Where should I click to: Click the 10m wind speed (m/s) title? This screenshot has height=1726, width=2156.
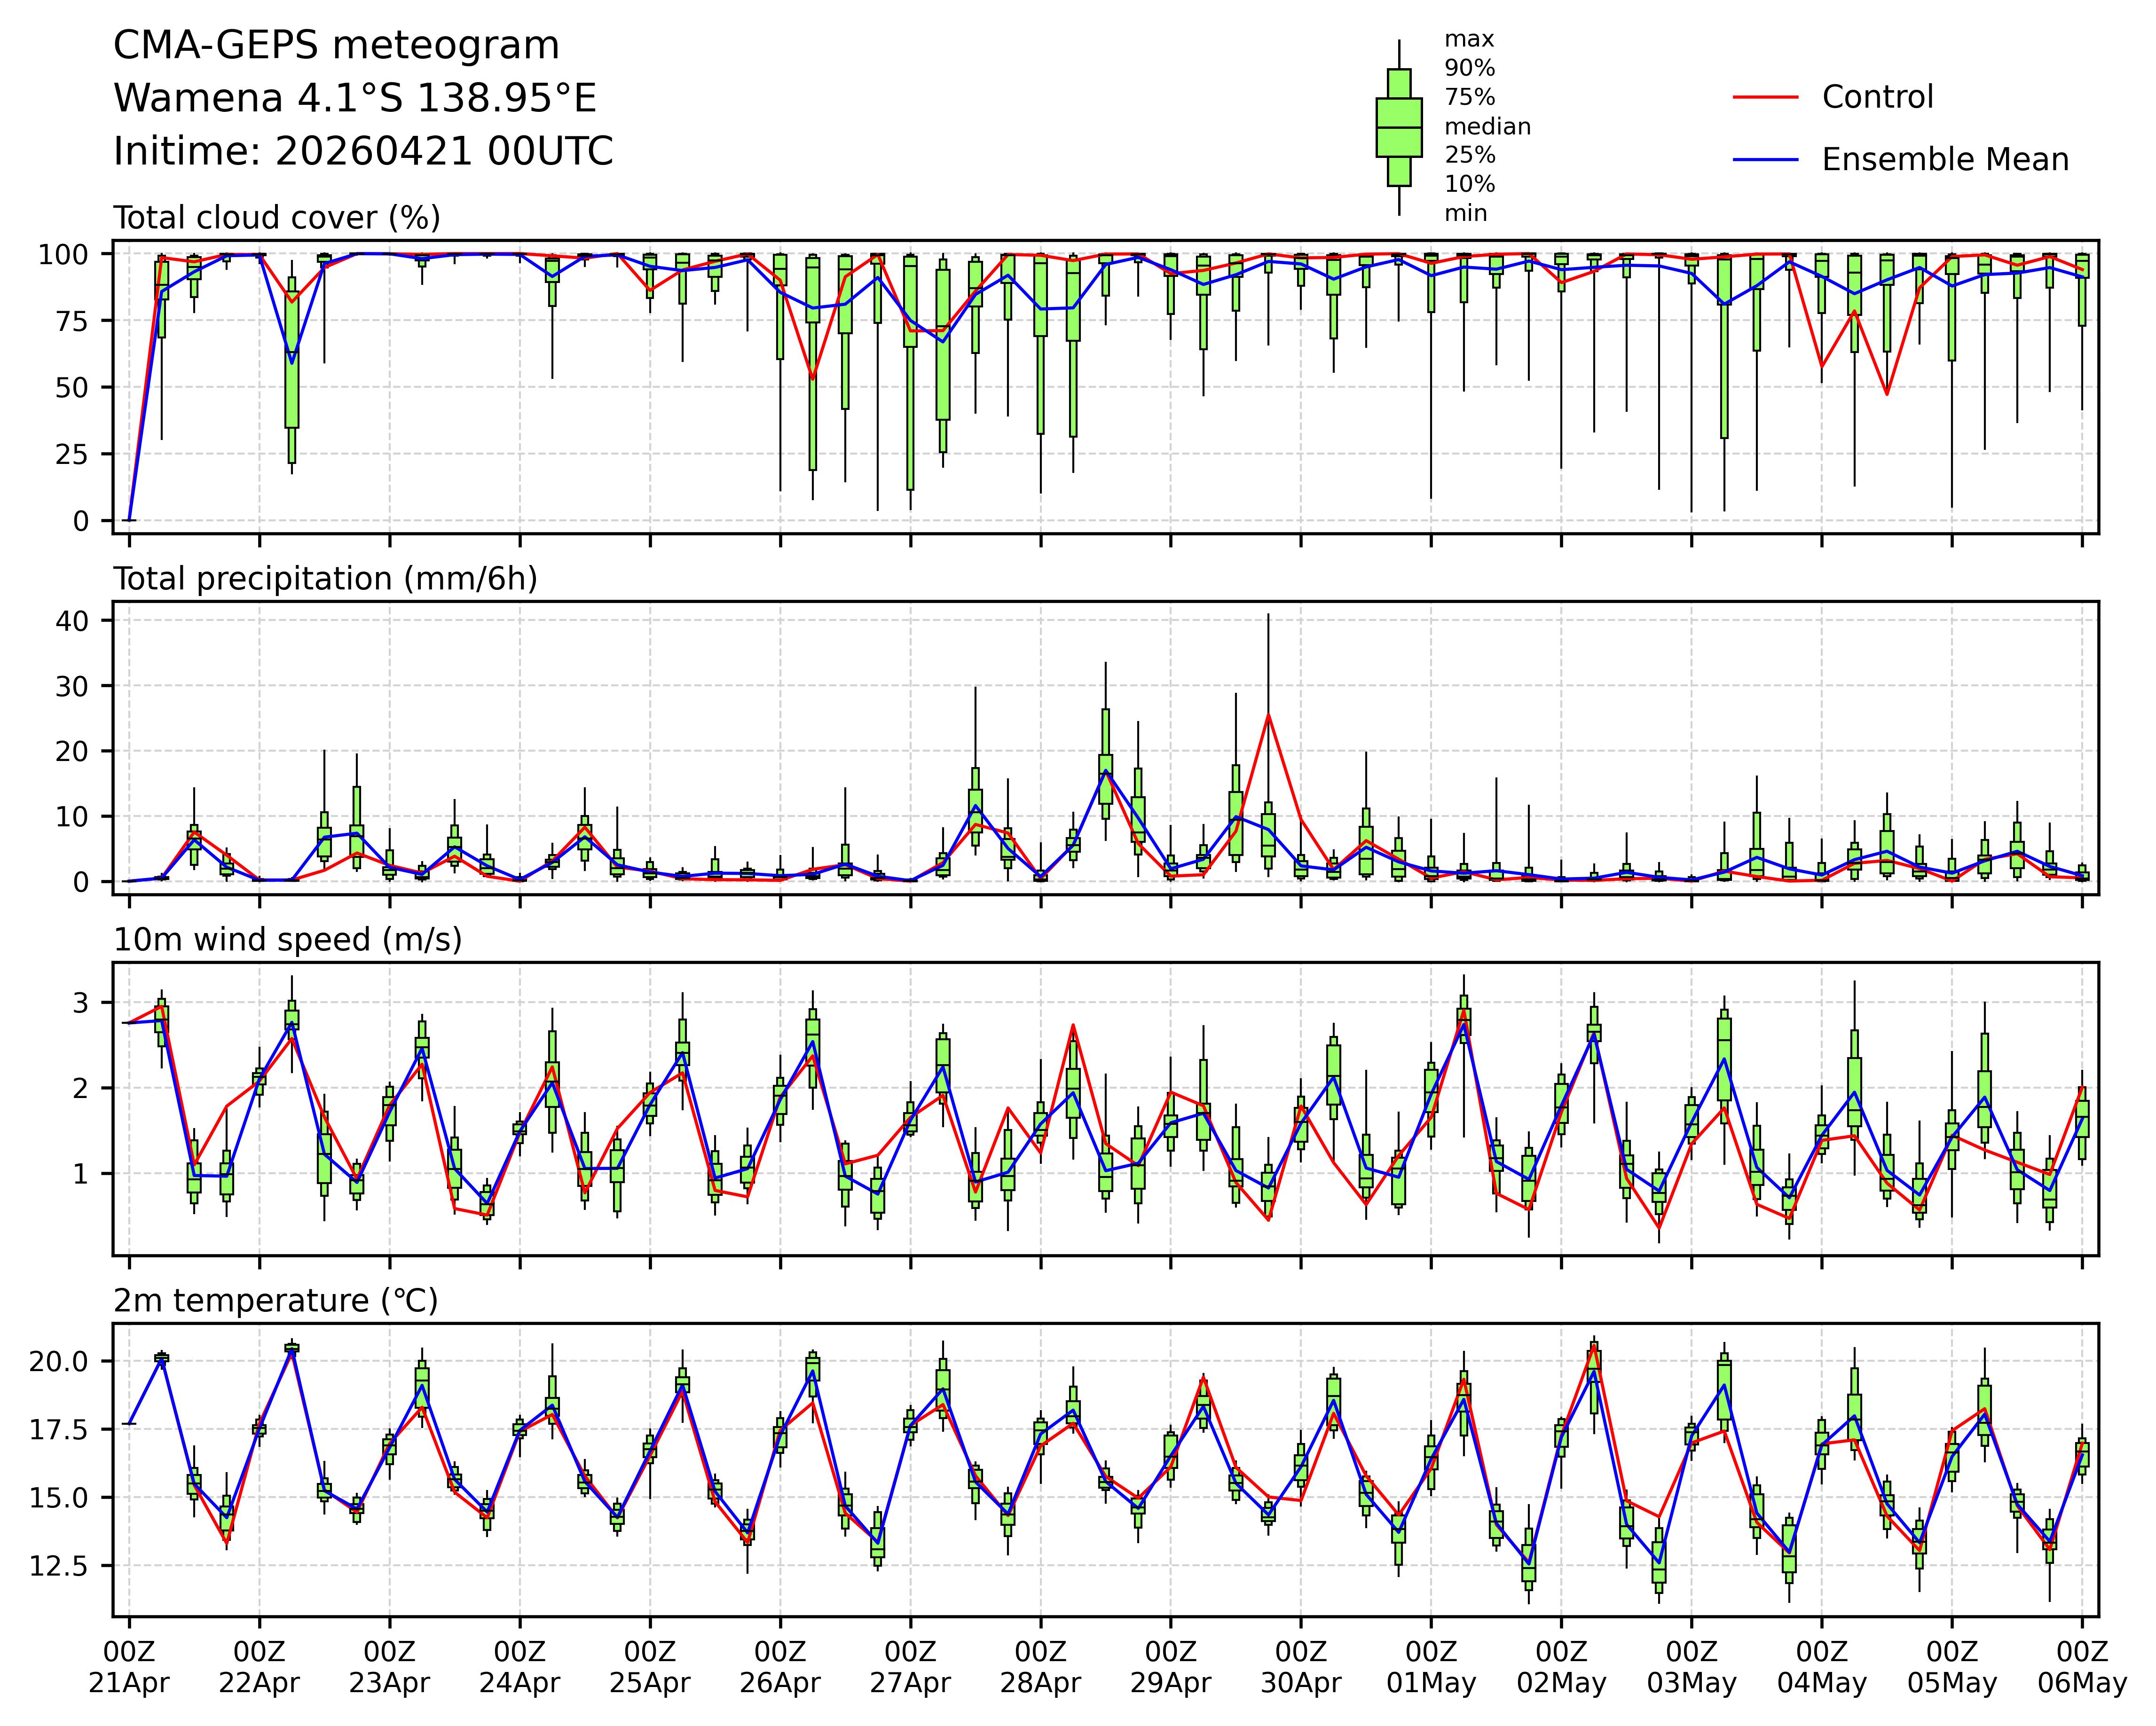[x=288, y=940]
